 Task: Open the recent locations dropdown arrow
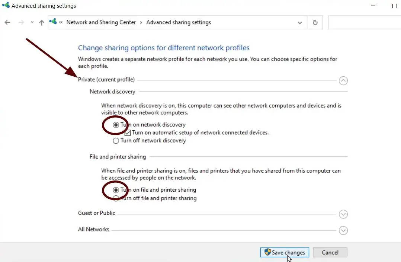[x=32, y=23]
